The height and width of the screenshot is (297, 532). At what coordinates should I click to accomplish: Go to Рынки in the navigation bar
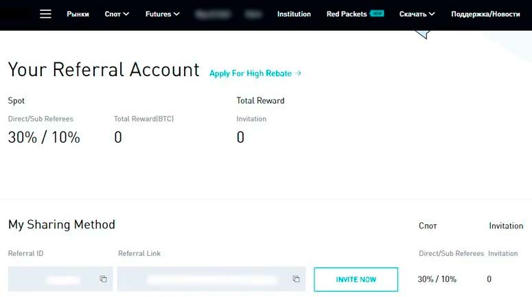click(x=78, y=14)
